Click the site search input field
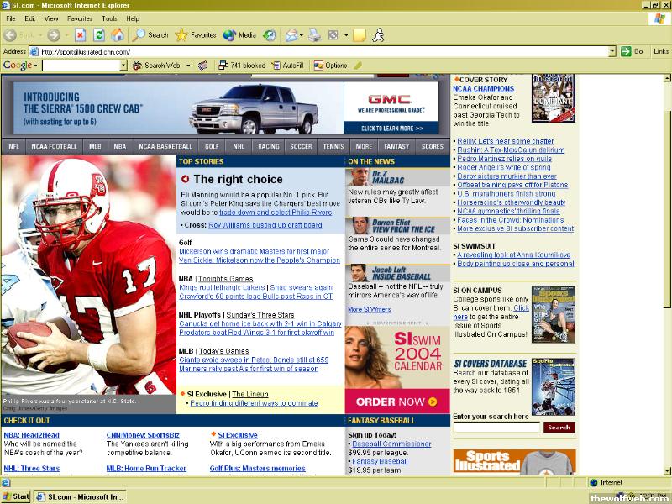Screen dimensions: 672x504 (x=496, y=428)
